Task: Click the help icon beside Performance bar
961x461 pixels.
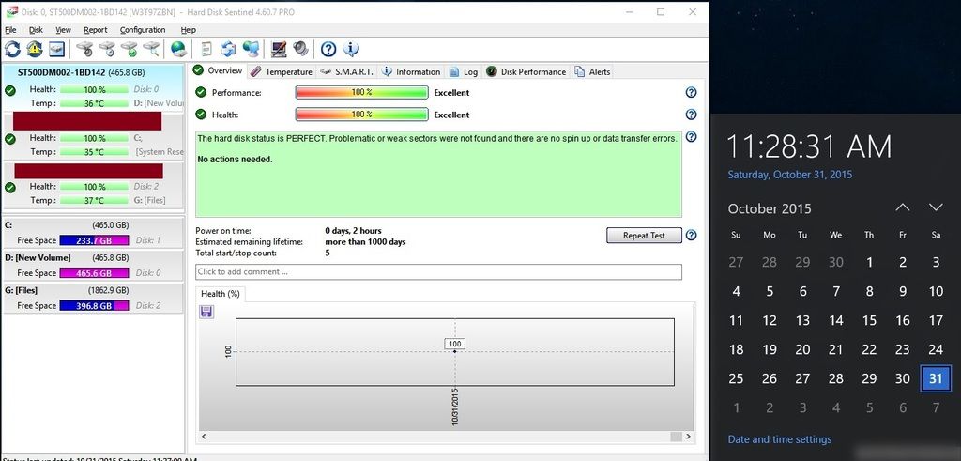Action: 691,92
